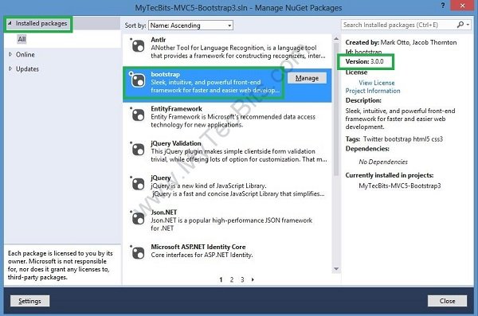The image size is (478, 316).
Task: Go to page 2 of packages
Action: [x=232, y=279]
